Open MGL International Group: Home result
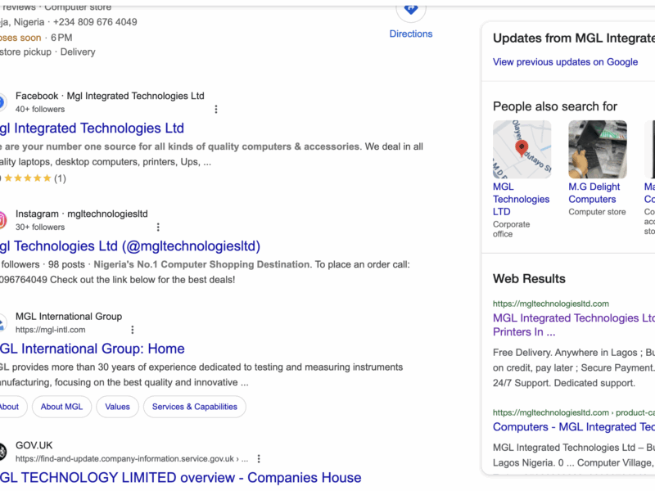This screenshot has height=491, width=655. (x=93, y=349)
